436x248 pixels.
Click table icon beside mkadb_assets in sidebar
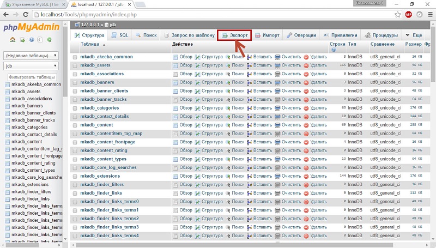[x=7, y=92]
